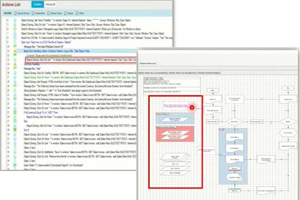
Task: Select the Delay row on line 36
Action: (x=29, y=161)
